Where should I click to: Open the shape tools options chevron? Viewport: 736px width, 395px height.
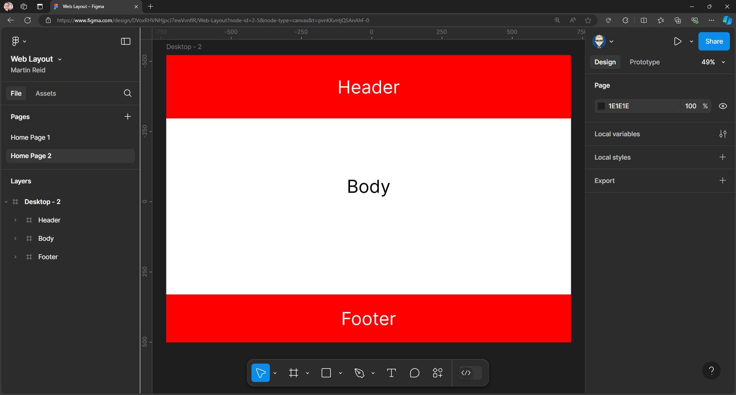tap(340, 373)
